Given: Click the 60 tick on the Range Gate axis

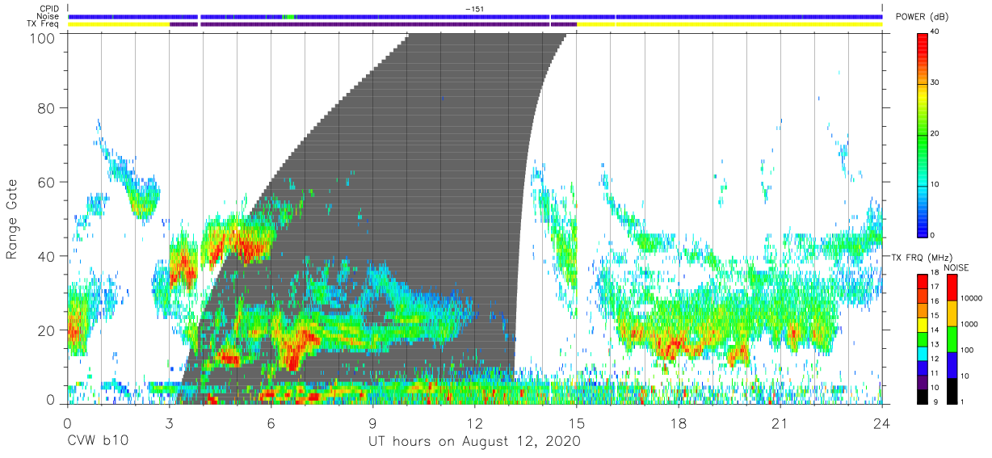Looking at the screenshot, I should tap(48, 182).
